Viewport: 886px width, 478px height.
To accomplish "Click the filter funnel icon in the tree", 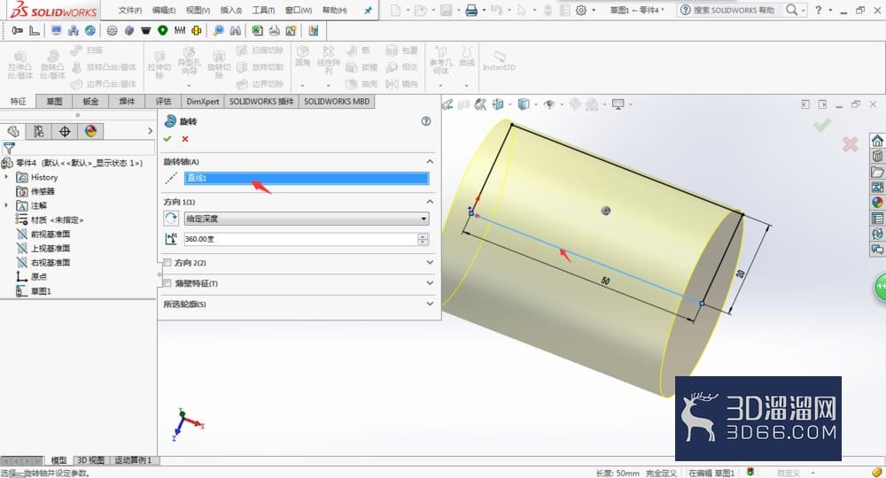I will coord(9,149).
